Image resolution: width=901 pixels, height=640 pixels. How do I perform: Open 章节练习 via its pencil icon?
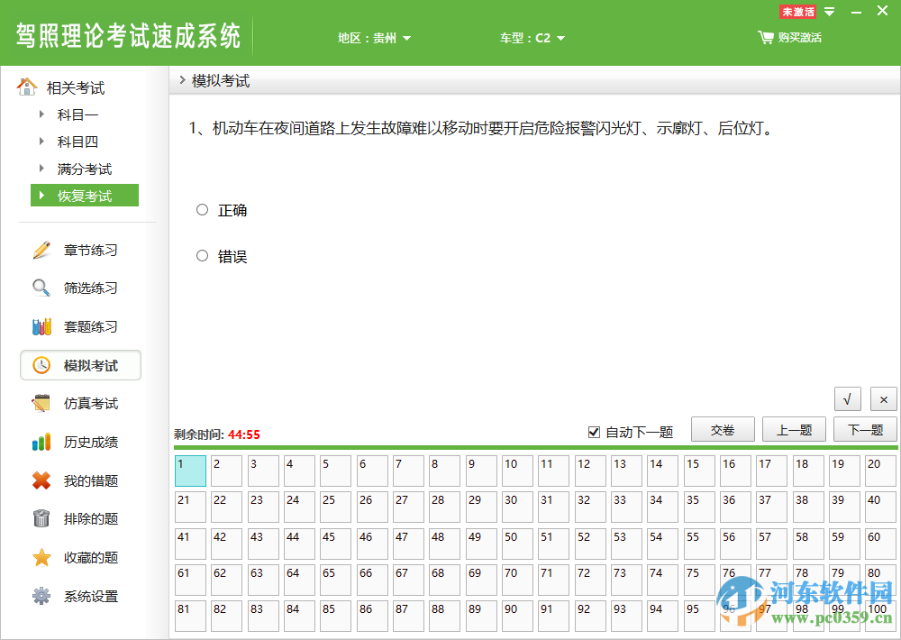[x=41, y=250]
